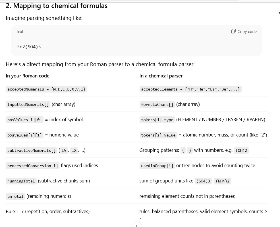
Task: Click the usedInGroup[i] code chip
Action: pos(157,166)
